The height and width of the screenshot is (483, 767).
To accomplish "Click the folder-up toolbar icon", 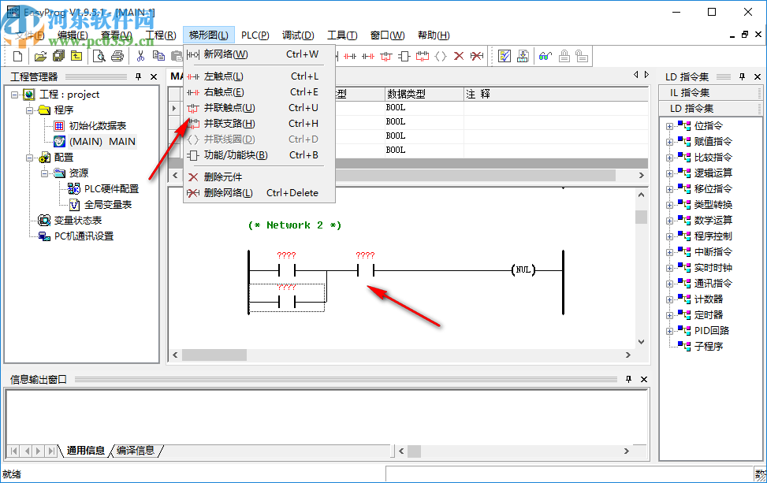I will (76, 57).
